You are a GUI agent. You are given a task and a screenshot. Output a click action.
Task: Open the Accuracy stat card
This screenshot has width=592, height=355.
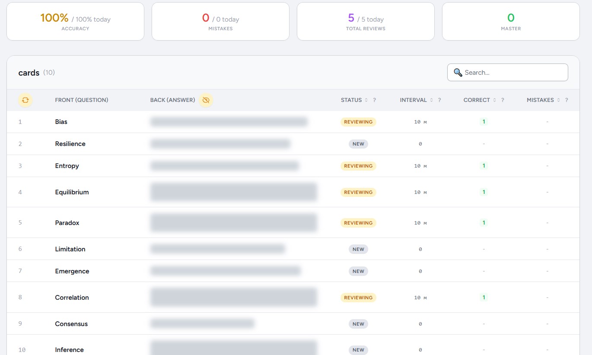75,22
